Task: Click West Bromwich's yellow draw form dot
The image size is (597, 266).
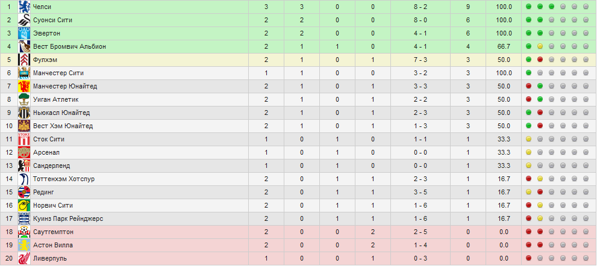Action: click(540, 46)
